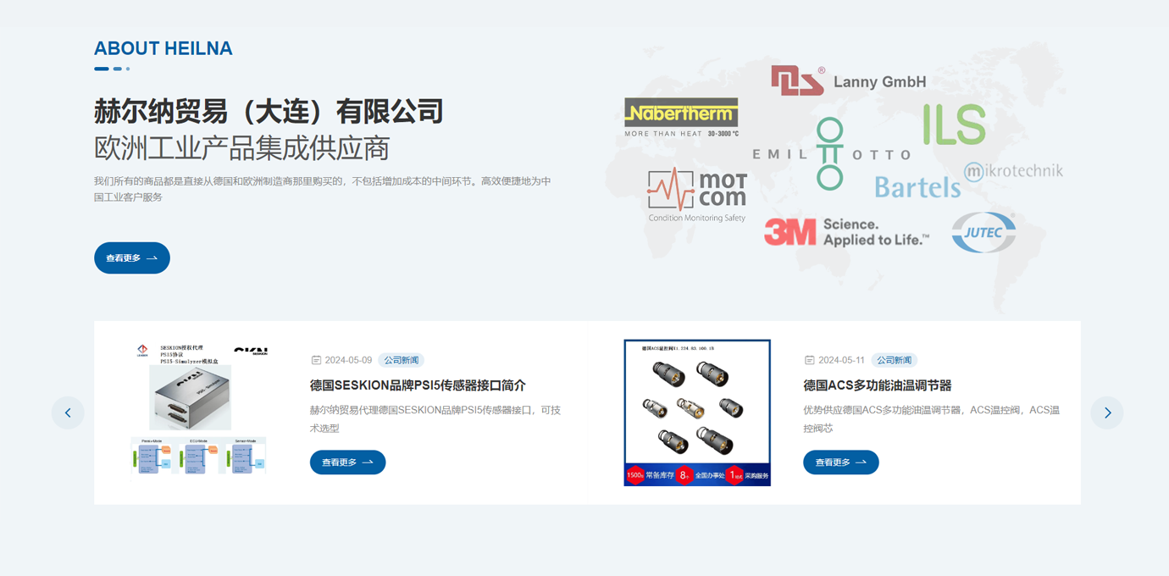
Task: Click the Lanny GmbH brand logo
Action: 848,80
